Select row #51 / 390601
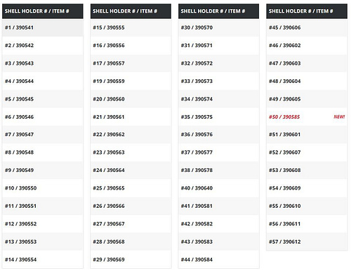Viewport: 351px width, 271px height. (x=307, y=135)
